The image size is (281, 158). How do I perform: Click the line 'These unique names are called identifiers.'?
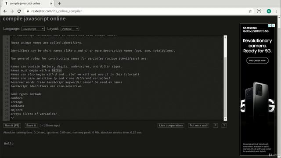47,43
